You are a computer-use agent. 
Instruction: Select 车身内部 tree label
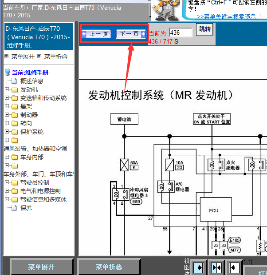tap(32, 157)
